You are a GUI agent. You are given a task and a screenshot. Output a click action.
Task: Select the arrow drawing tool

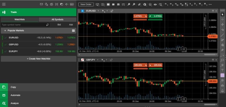point(222,65)
